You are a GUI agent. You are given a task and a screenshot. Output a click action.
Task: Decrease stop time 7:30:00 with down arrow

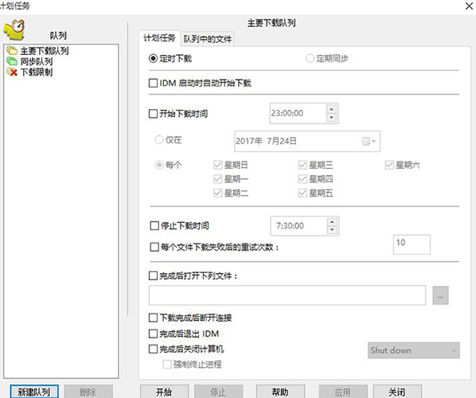[332, 230]
